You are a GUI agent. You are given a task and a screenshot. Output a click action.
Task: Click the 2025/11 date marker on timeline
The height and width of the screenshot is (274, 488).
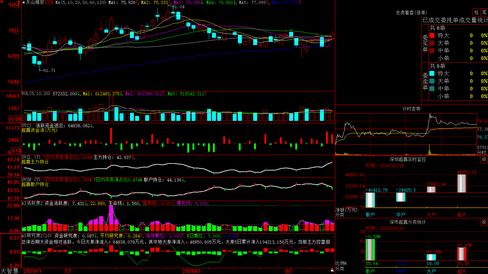(33, 271)
